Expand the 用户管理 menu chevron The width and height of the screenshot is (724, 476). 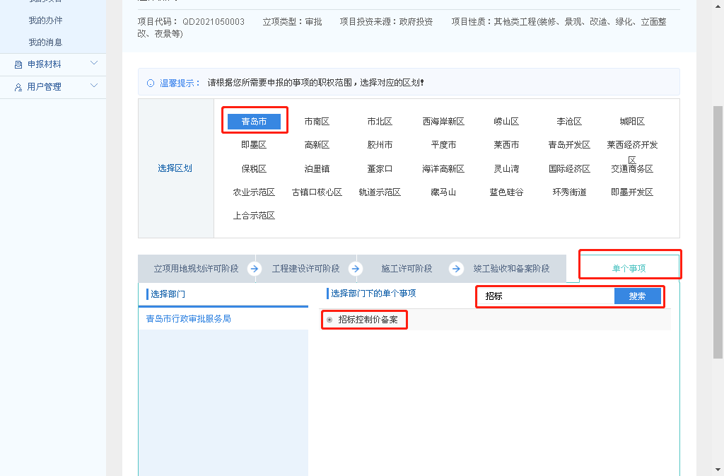click(x=94, y=86)
